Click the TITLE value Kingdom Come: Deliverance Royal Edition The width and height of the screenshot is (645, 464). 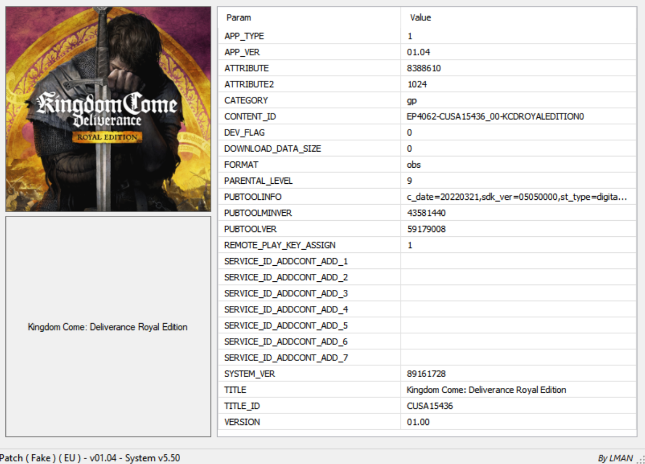[x=486, y=390]
